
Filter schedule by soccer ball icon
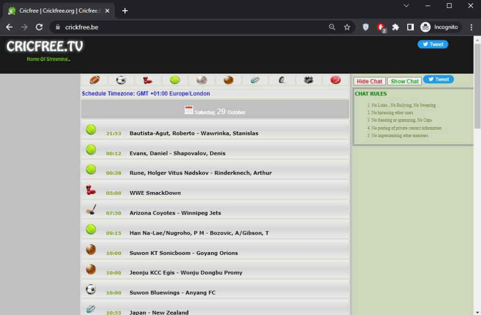click(x=121, y=80)
